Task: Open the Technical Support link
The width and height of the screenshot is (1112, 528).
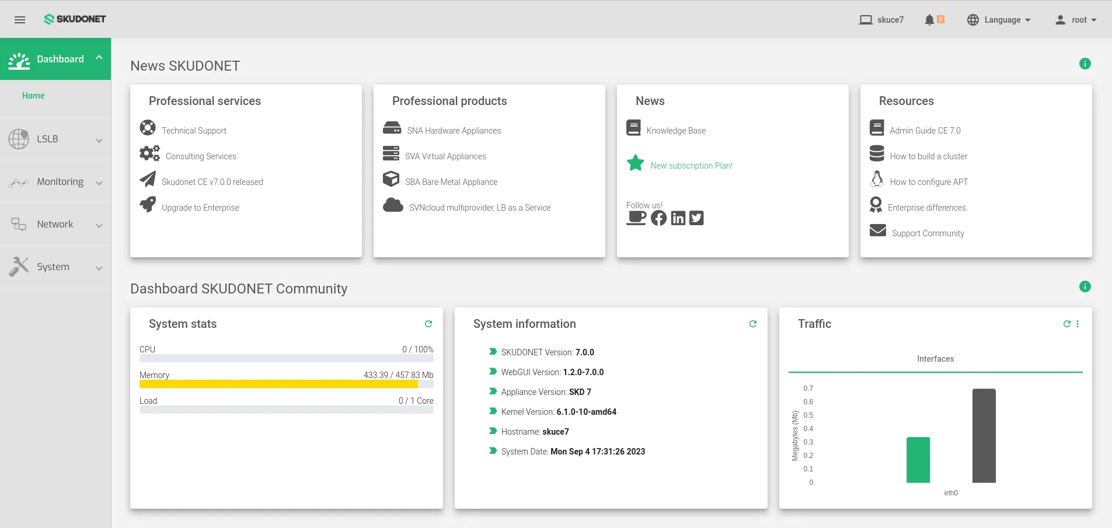Action: click(194, 131)
